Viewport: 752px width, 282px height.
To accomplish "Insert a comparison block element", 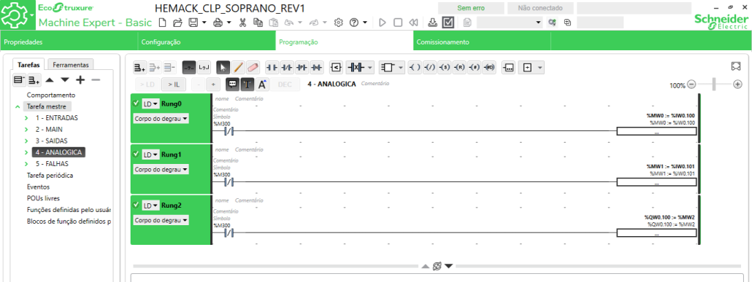I will [x=336, y=68].
